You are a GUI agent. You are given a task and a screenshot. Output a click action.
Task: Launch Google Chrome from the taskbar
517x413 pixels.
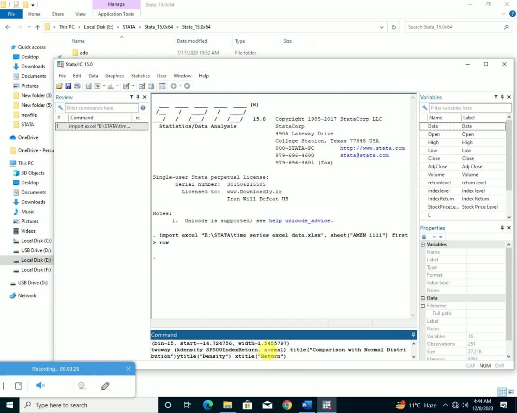(287, 405)
